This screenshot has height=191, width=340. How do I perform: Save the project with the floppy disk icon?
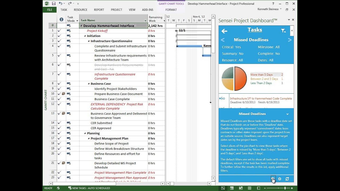click(54, 3)
